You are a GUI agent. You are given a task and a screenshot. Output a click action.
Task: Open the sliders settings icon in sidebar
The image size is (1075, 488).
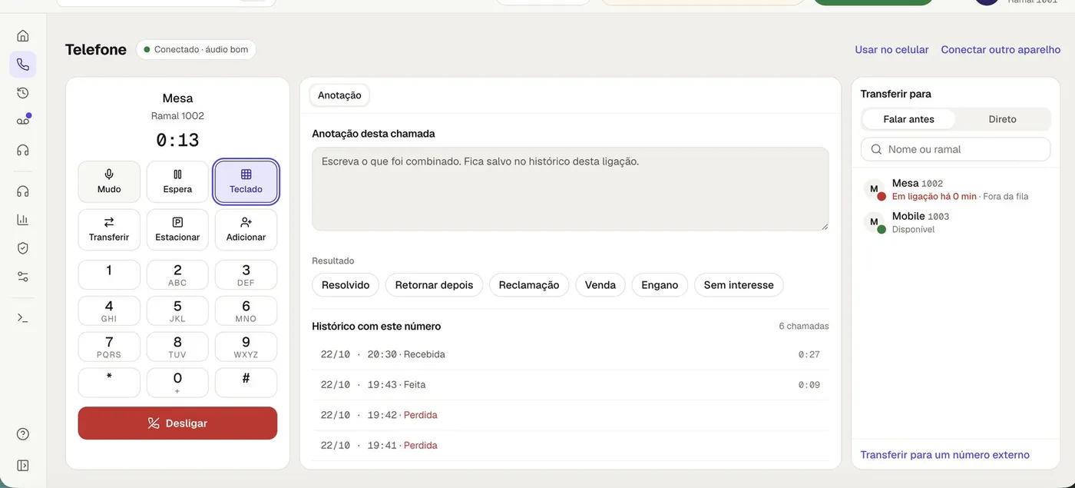point(23,277)
